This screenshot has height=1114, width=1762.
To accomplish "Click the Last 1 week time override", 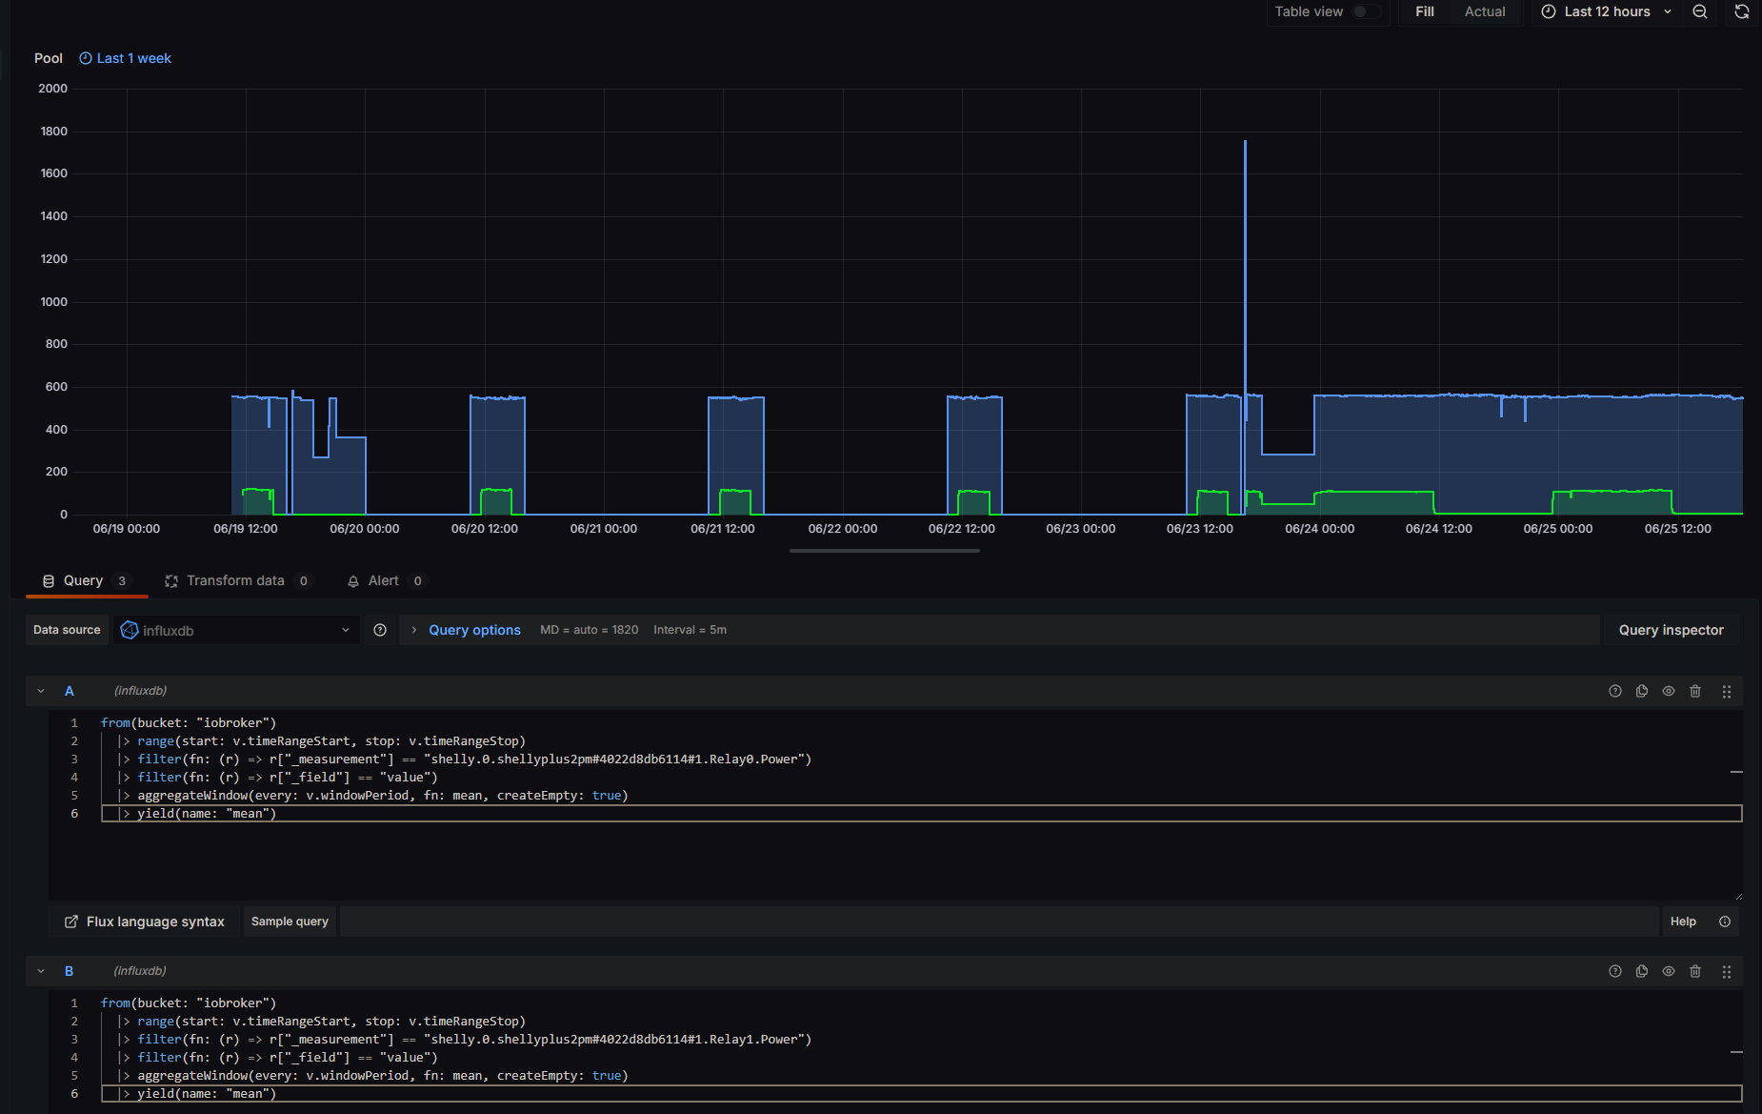I will (x=125, y=58).
